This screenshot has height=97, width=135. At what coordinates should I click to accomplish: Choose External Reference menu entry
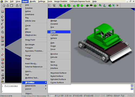tap(35, 67)
